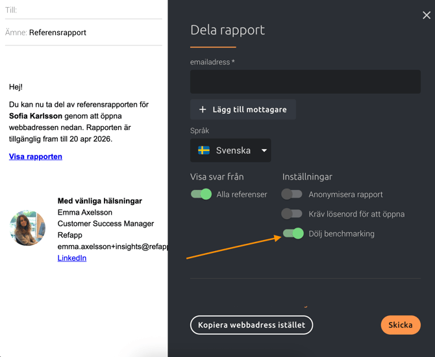Enable Anonymisera rapport toggle
The image size is (435, 357).
point(292,194)
